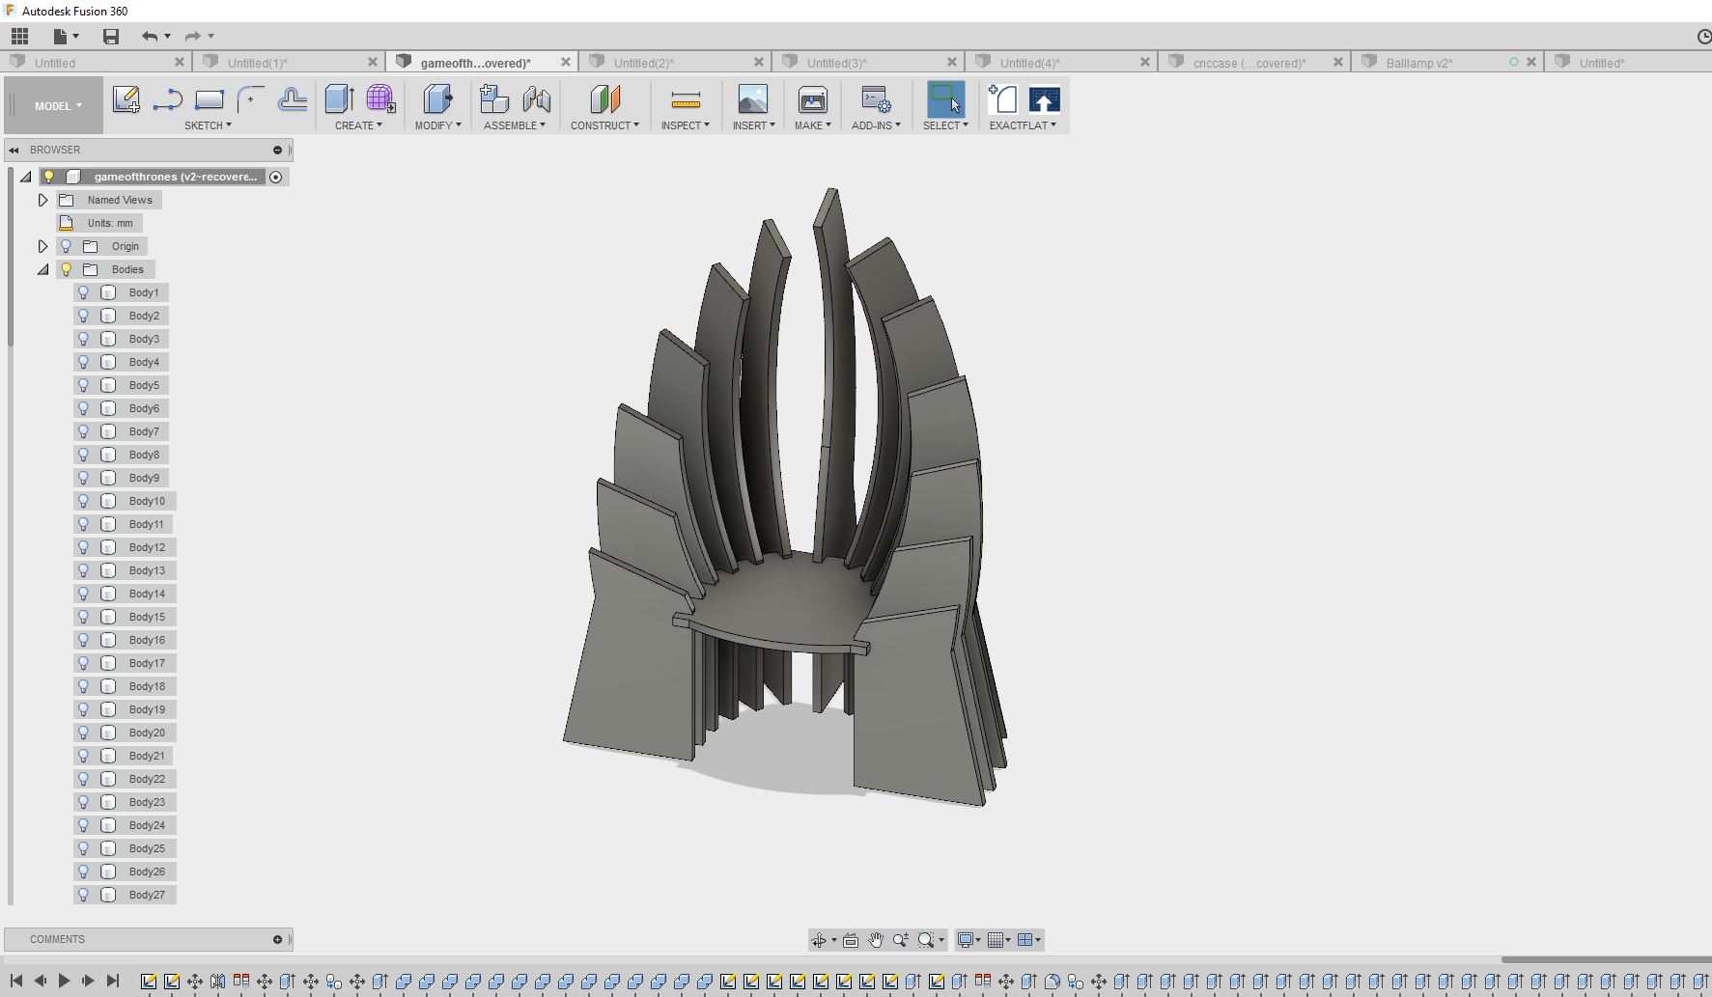
Task: Expand the COMMENTS panel
Action: (277, 939)
